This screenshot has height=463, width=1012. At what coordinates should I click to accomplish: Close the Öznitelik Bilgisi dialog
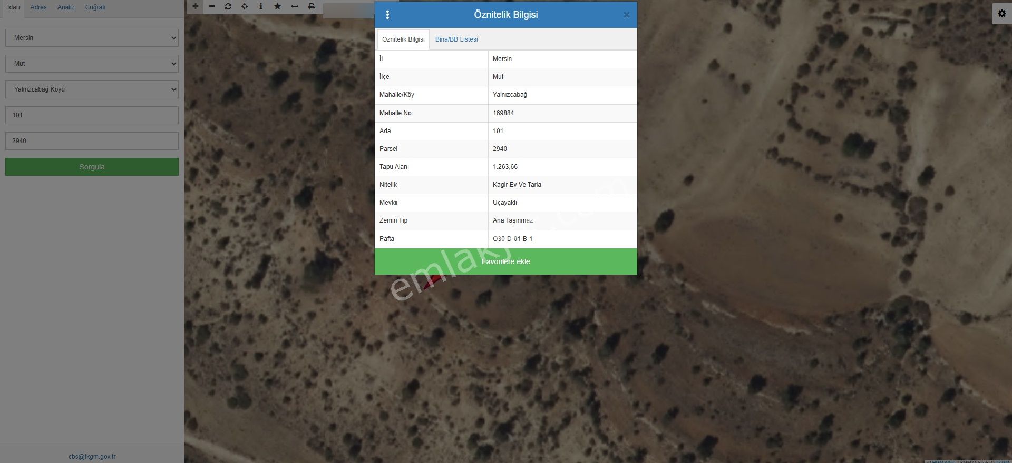coord(626,15)
